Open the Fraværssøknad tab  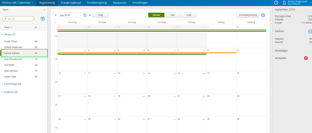click(71, 3)
